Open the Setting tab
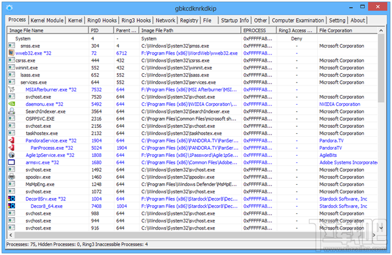 (x=337, y=20)
